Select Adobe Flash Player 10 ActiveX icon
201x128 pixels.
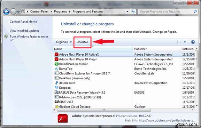tap(56, 54)
